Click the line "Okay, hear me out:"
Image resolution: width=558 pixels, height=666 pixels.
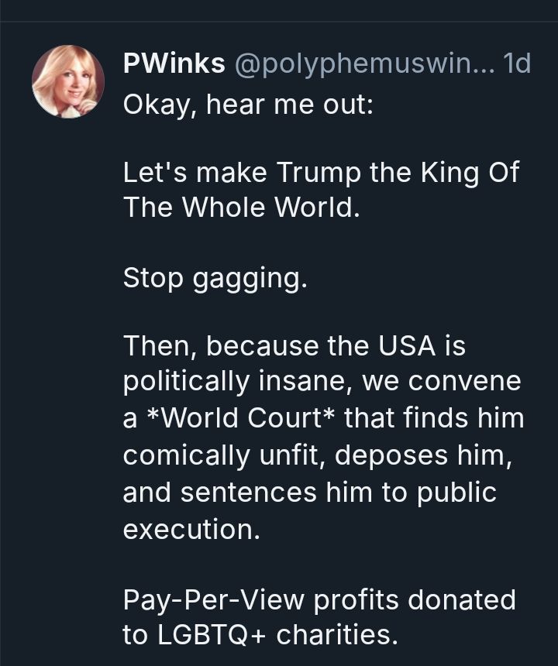(248, 103)
